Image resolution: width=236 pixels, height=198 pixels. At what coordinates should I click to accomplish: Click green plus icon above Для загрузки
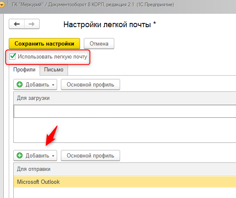tap(20, 84)
